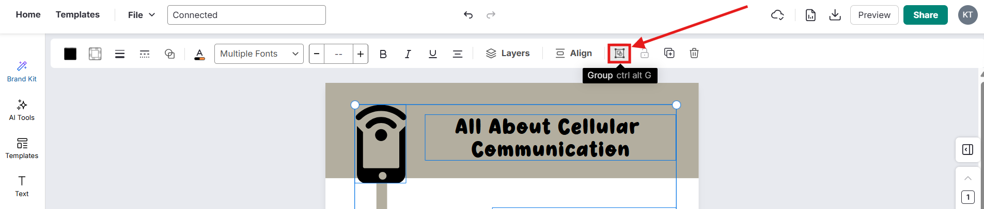Go to the Home menu item
Image resolution: width=984 pixels, height=209 pixels.
[x=28, y=14]
